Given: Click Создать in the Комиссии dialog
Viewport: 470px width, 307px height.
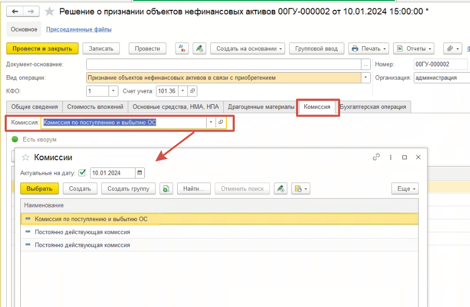Looking at the screenshot, I should pyautogui.click(x=80, y=189).
